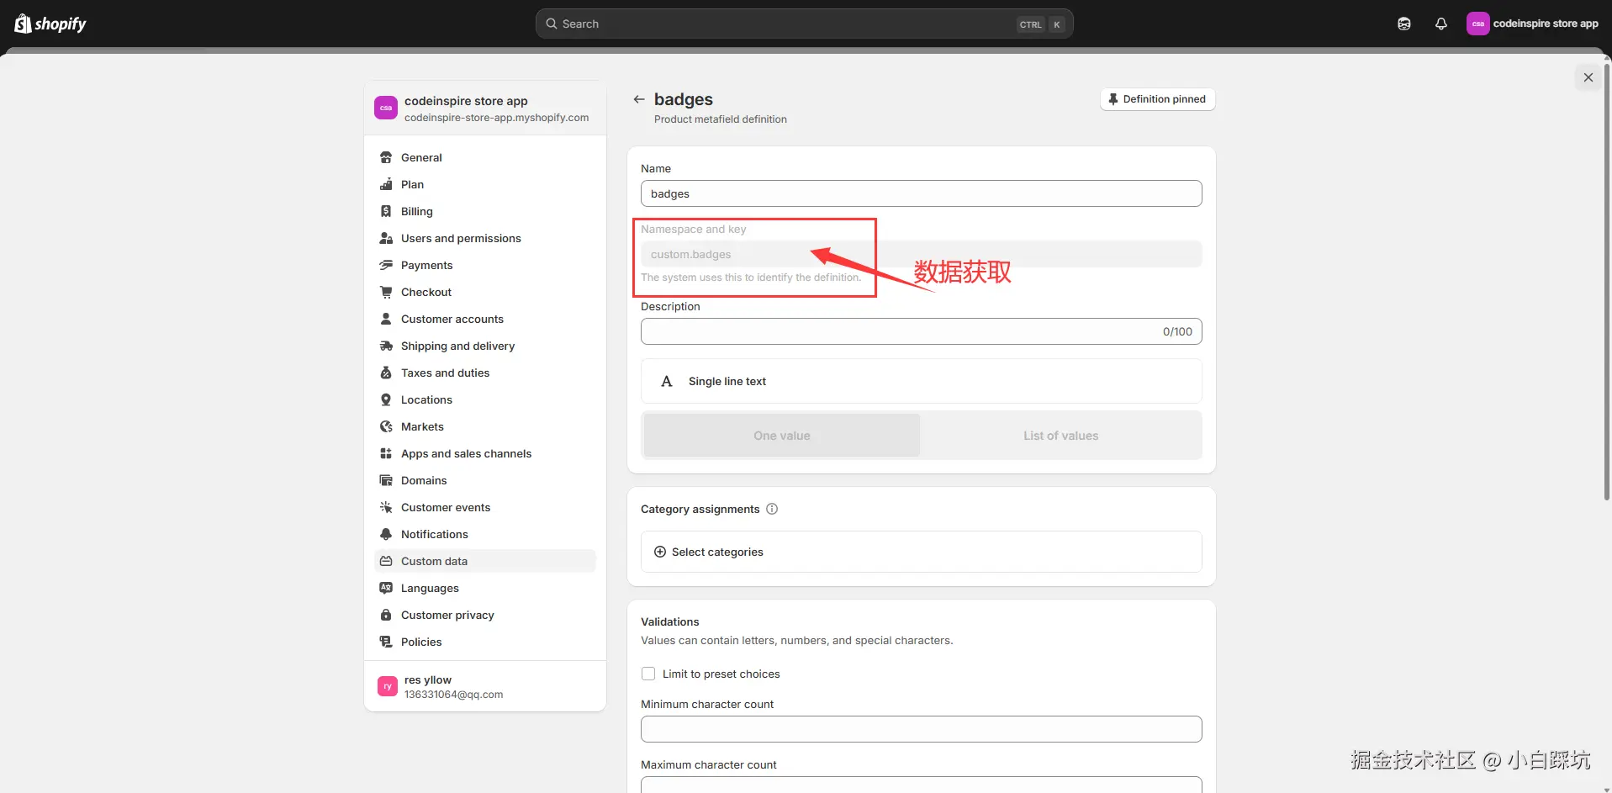The image size is (1612, 793).
Task: Click the Category assignments info icon
Action: point(772,509)
